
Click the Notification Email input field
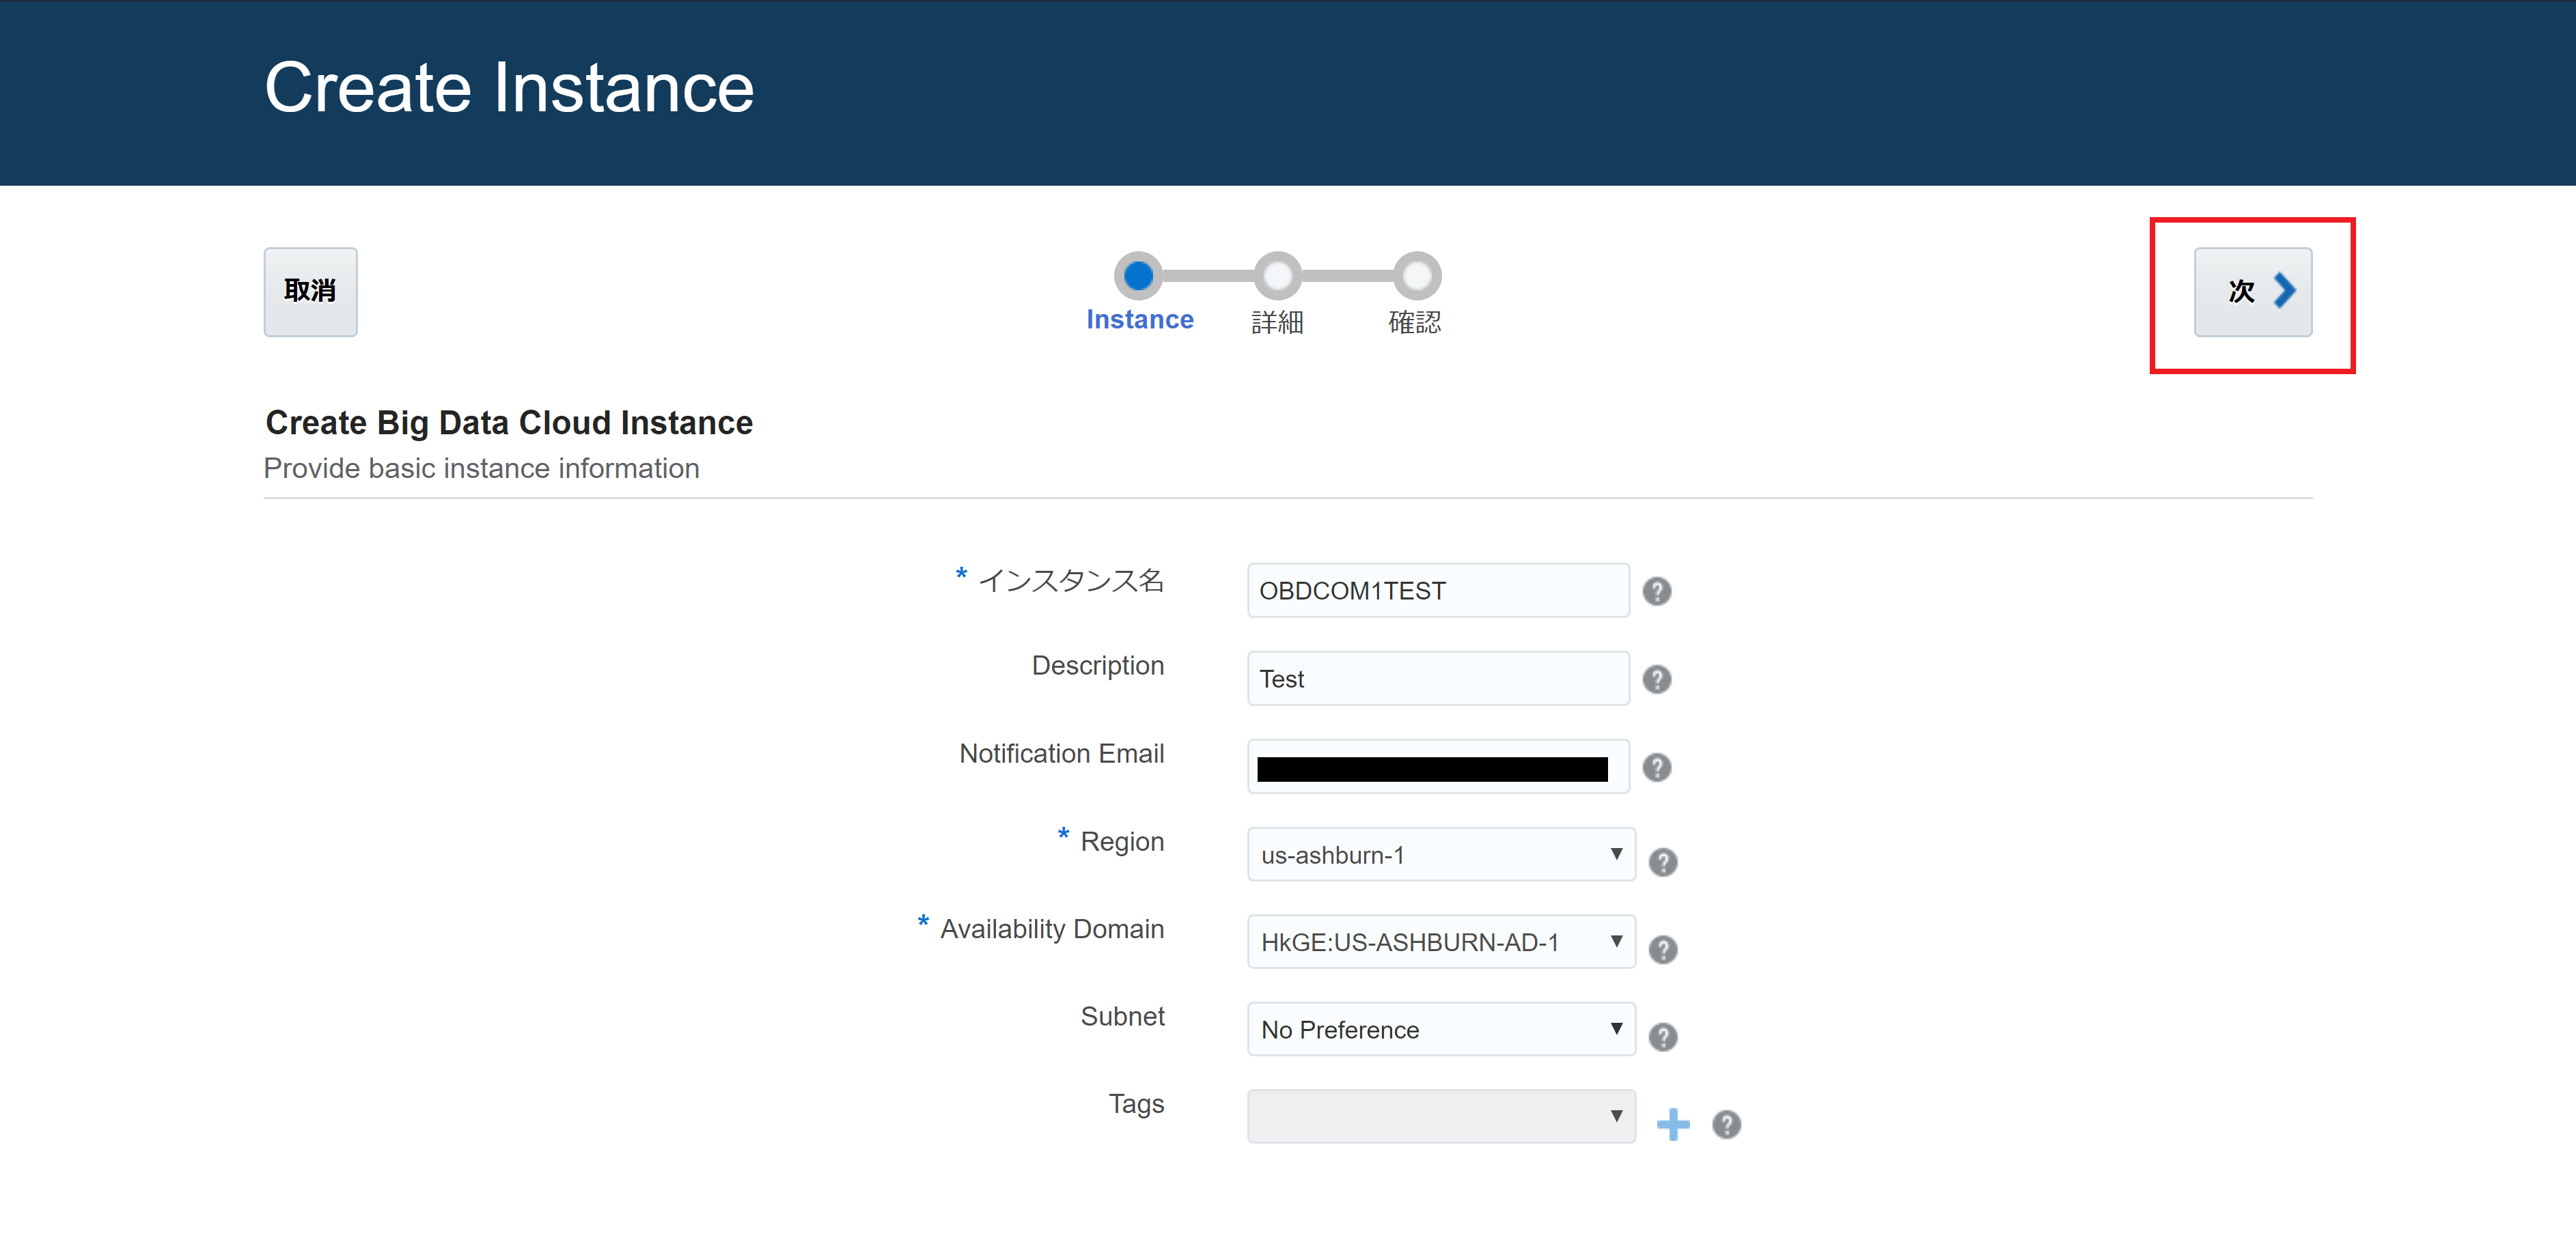1437,767
